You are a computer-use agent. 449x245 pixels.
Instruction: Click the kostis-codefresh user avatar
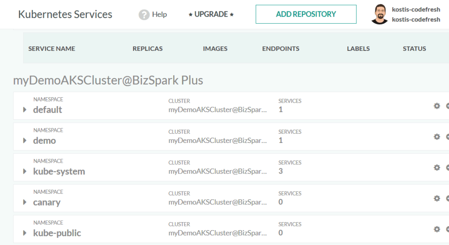(x=379, y=14)
